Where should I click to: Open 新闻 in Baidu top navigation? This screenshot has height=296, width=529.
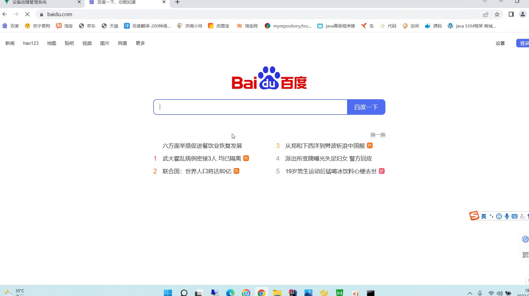(10, 43)
